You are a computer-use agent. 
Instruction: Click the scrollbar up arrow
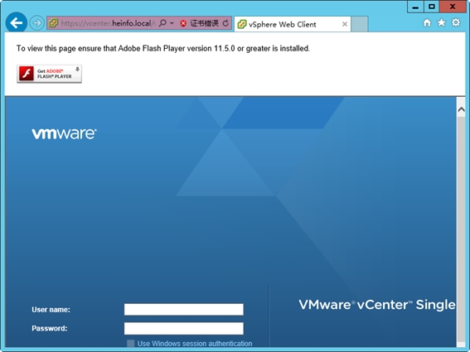[x=462, y=109]
